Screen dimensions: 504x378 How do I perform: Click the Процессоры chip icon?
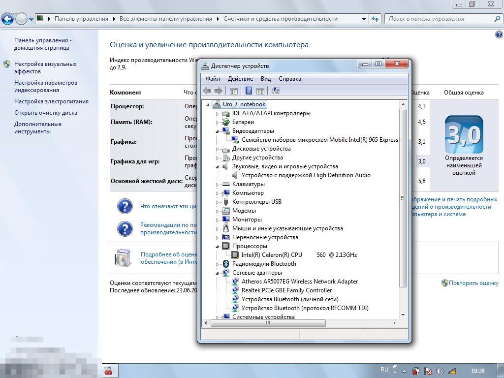point(226,246)
